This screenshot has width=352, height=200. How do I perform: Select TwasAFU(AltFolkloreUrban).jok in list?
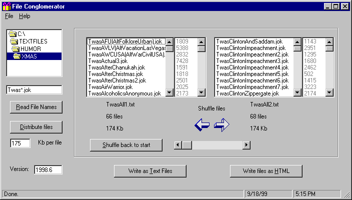[126, 41]
